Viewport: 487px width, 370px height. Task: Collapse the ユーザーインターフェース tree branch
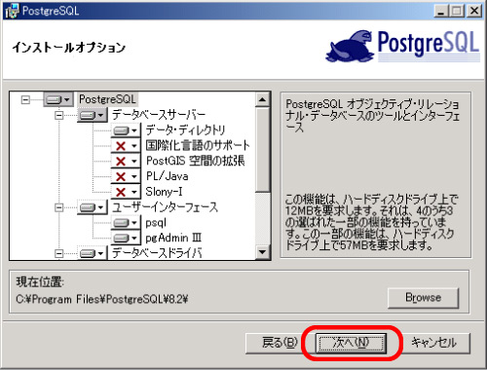pyautogui.click(x=58, y=207)
